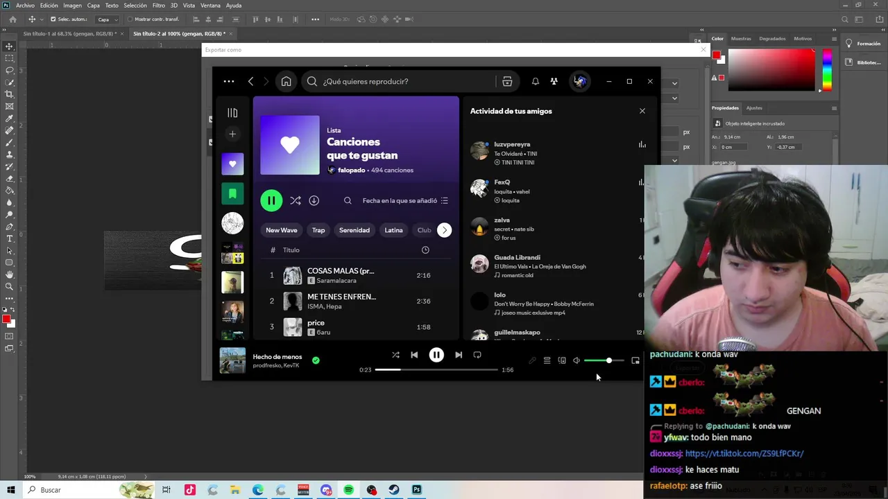The height and width of the screenshot is (499, 888).
Task: Download the Canciones que te gustan playlist
Action: pyautogui.click(x=314, y=200)
